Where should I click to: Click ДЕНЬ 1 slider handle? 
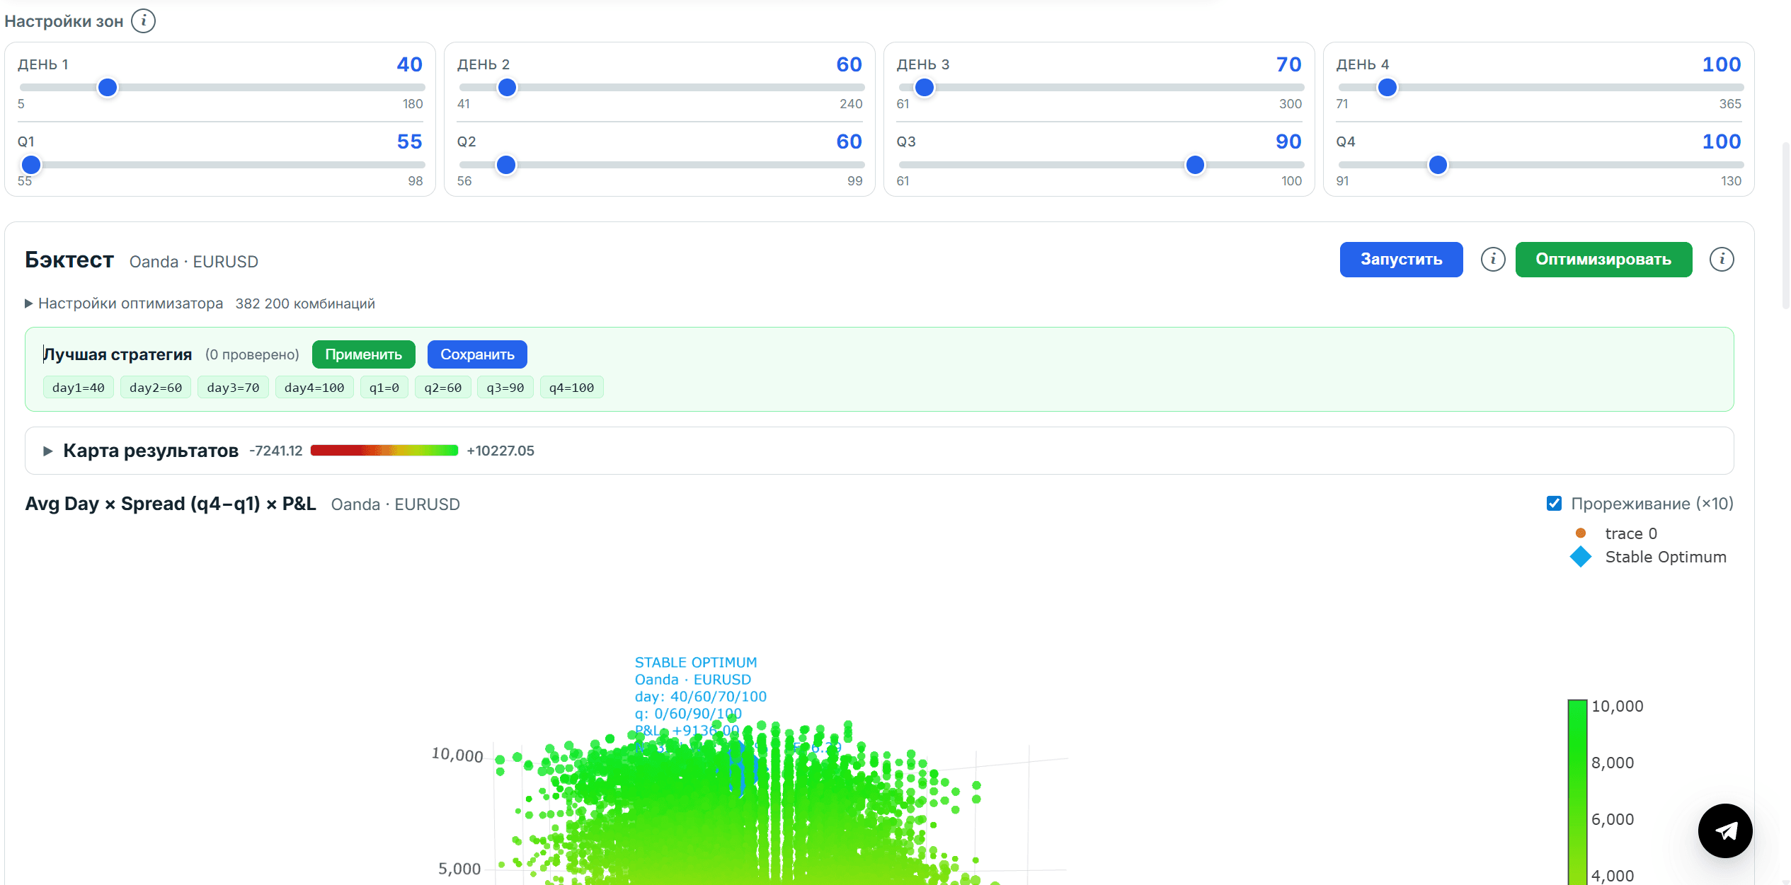(x=108, y=88)
